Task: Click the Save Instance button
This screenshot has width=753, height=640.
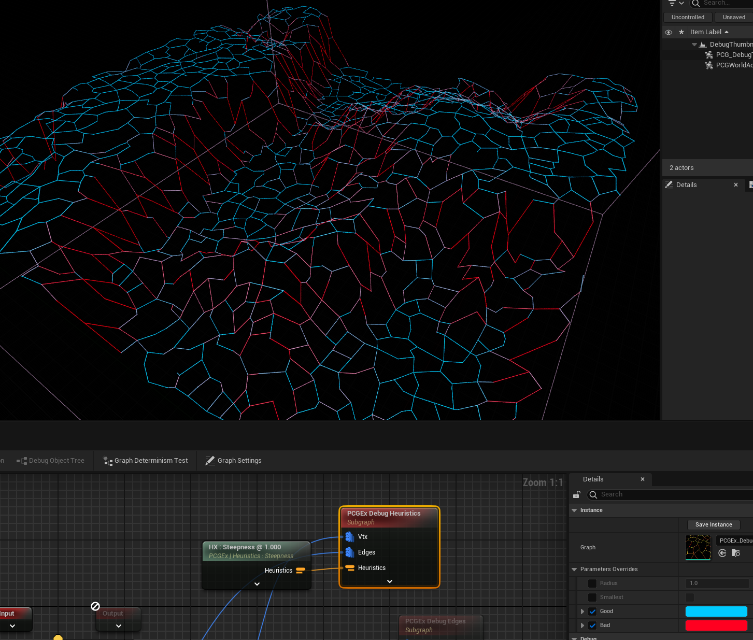Action: [x=714, y=525]
